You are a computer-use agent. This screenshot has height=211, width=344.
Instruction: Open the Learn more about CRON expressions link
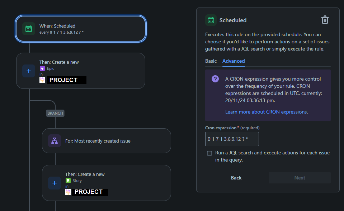(x=265, y=111)
